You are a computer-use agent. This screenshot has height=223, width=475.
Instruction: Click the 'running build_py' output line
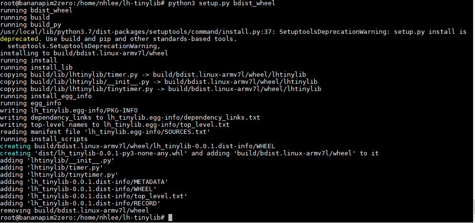tap(31, 25)
